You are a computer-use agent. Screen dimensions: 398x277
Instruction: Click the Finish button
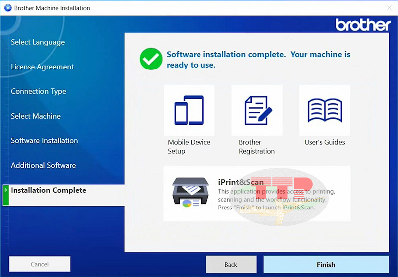[x=326, y=264]
